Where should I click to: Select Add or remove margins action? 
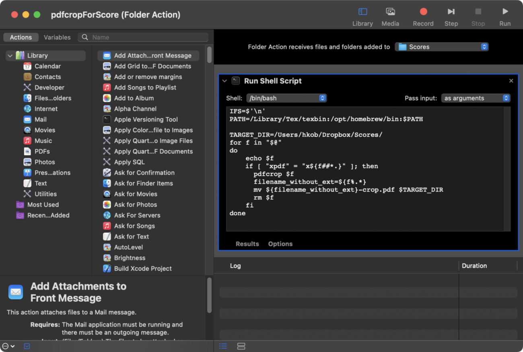(x=148, y=77)
